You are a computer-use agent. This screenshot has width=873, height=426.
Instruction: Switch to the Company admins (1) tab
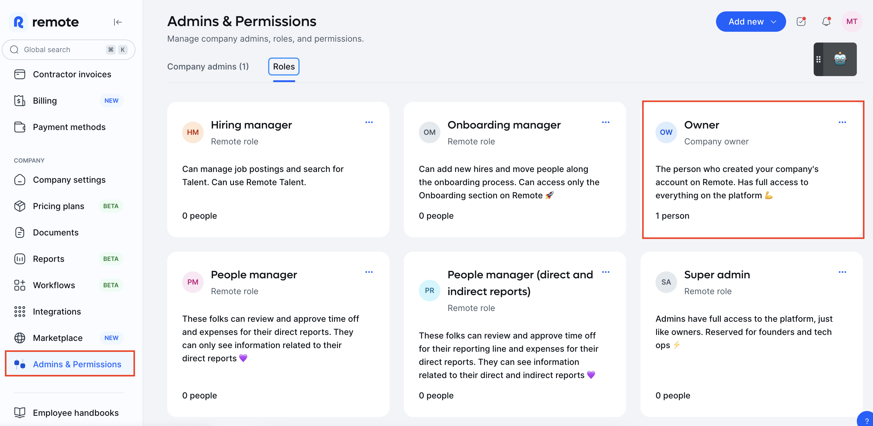(x=208, y=67)
